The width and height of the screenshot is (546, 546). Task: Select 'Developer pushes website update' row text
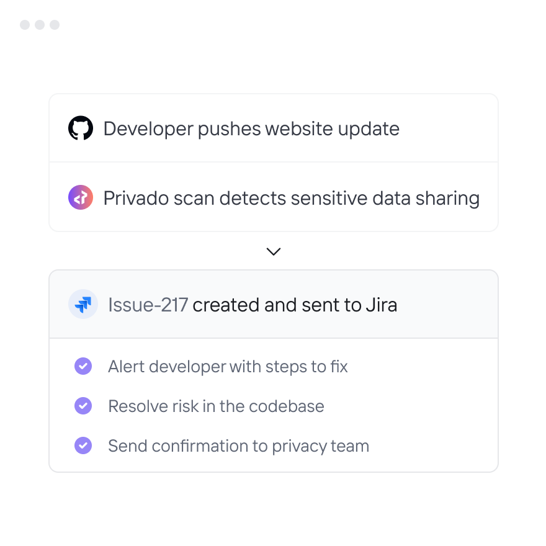(x=251, y=129)
